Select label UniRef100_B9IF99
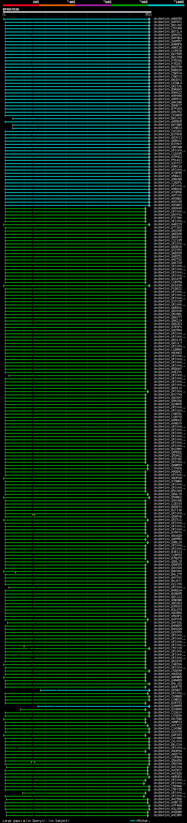The image size is (187, 823). pyautogui.click(x=168, y=67)
